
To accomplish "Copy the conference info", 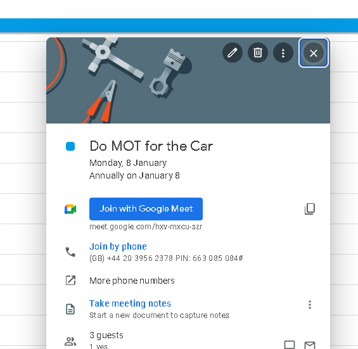I will [310, 209].
